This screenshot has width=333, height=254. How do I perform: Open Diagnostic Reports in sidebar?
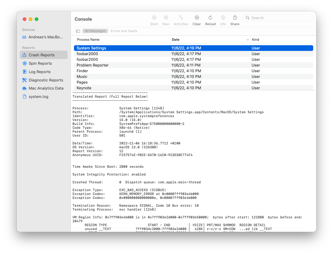tap(44, 80)
